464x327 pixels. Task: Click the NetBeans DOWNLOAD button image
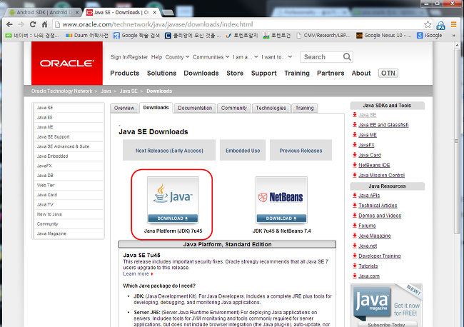tap(281, 218)
